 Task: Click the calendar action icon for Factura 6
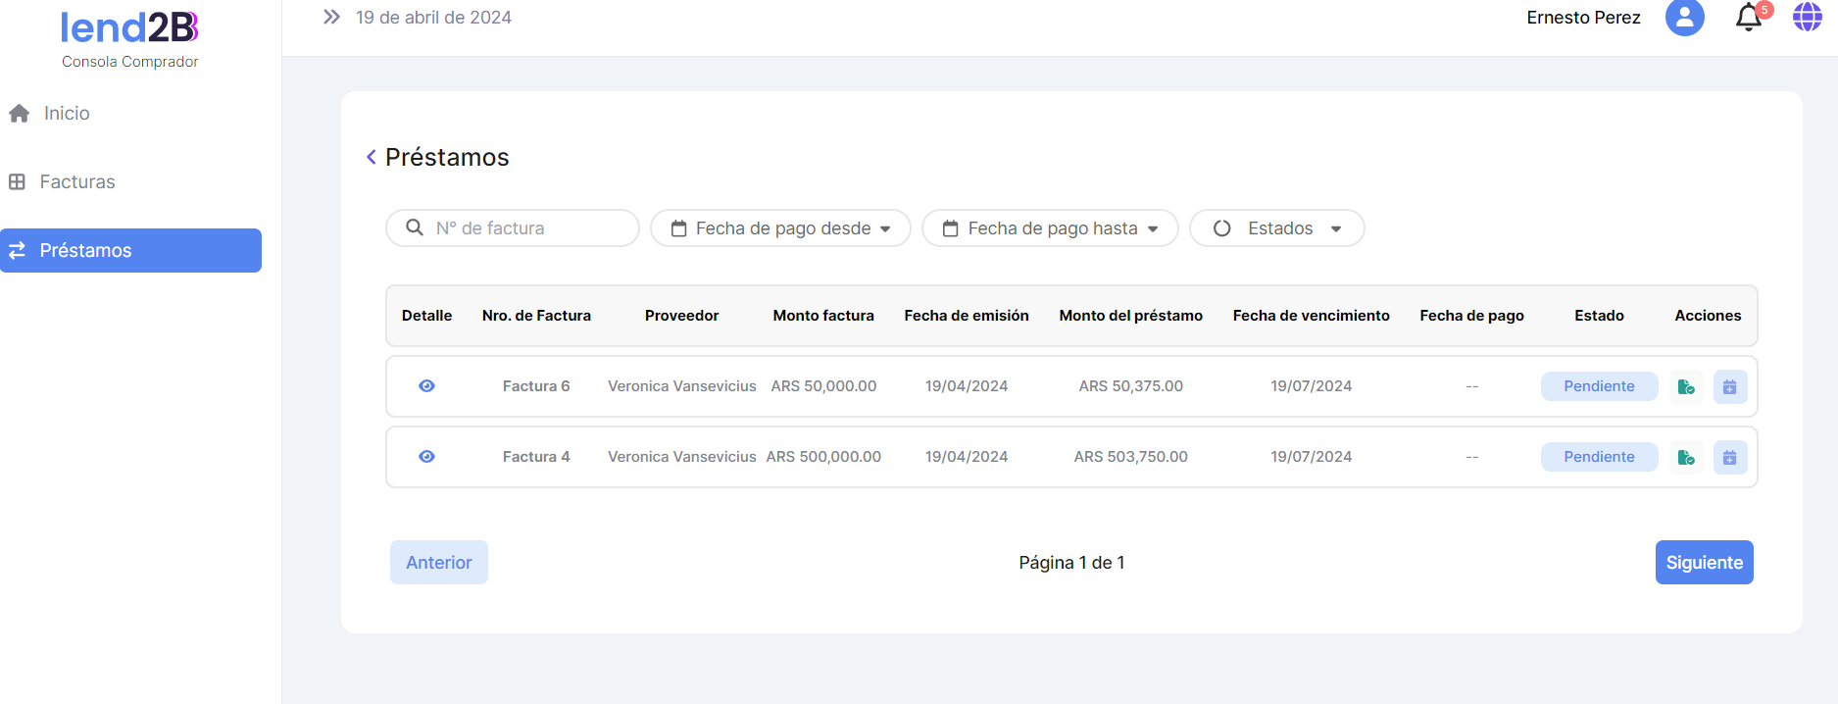click(x=1730, y=386)
